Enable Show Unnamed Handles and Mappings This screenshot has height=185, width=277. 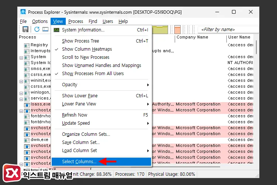(x=102, y=65)
